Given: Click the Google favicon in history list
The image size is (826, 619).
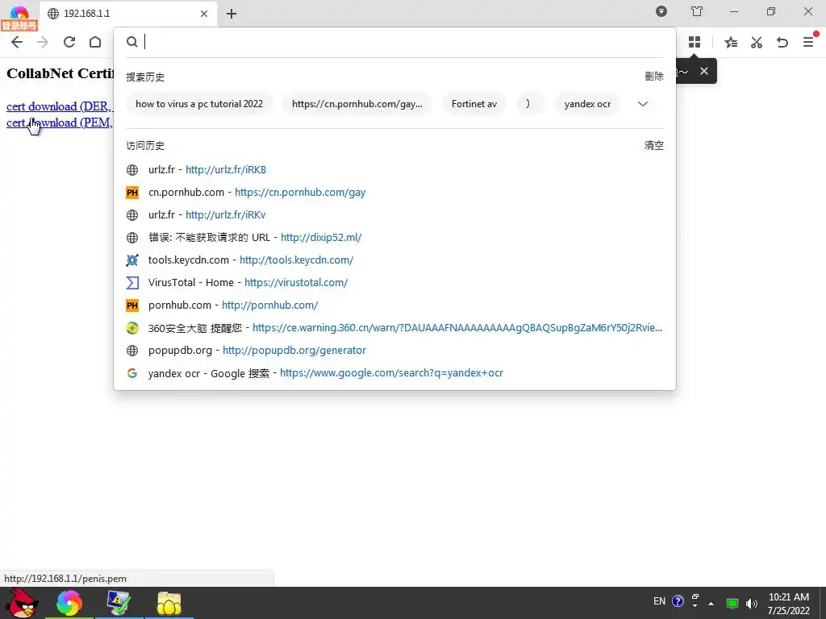Looking at the screenshot, I should [x=132, y=373].
